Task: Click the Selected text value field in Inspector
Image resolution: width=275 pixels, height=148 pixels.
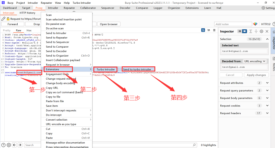Action: tap(244, 51)
